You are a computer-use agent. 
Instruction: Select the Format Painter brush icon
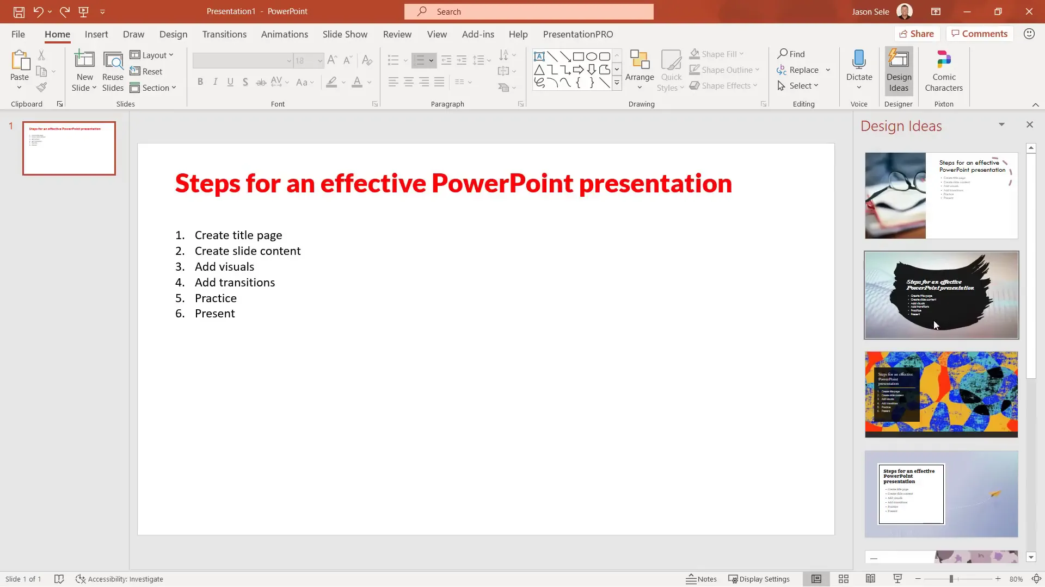click(x=41, y=87)
